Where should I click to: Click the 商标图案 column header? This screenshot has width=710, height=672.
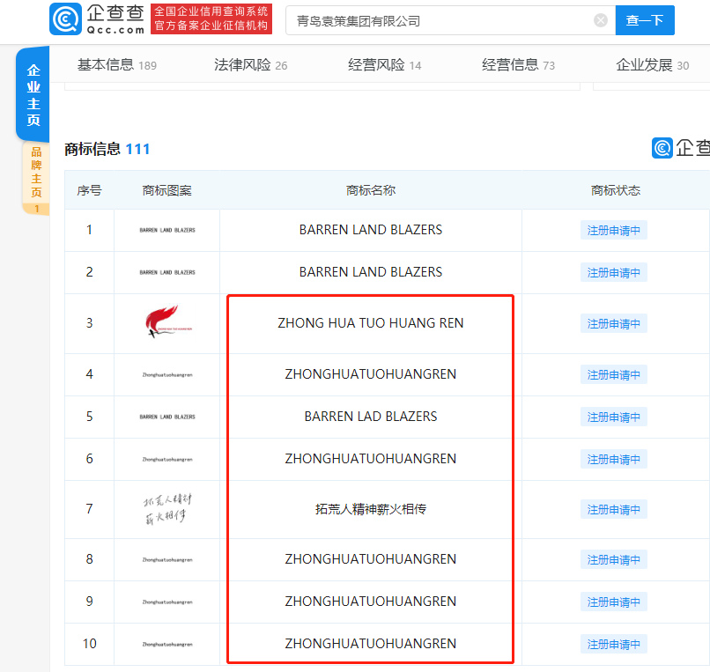point(167,190)
